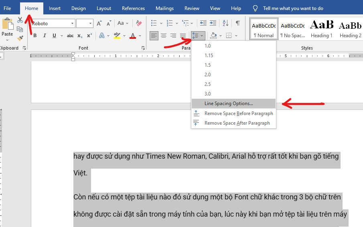Open the Roboto font name dropdown

tap(72, 23)
